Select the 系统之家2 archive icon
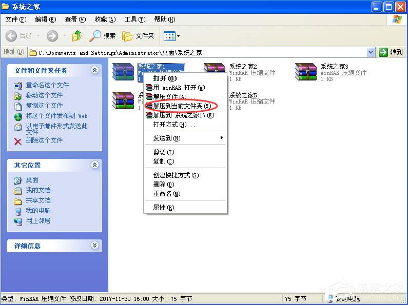Image resolution: width=408 pixels, height=305 pixels. tap(214, 72)
